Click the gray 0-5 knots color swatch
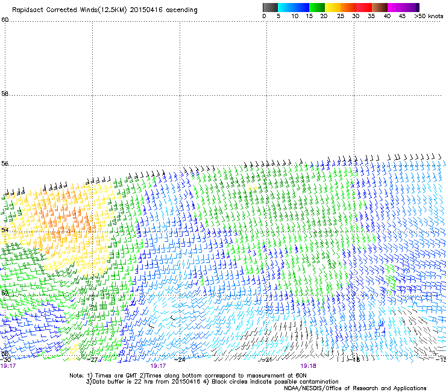The width and height of the screenshot is (446, 392). click(270, 7)
